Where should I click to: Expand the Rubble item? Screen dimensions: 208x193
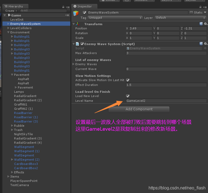coord(12,126)
